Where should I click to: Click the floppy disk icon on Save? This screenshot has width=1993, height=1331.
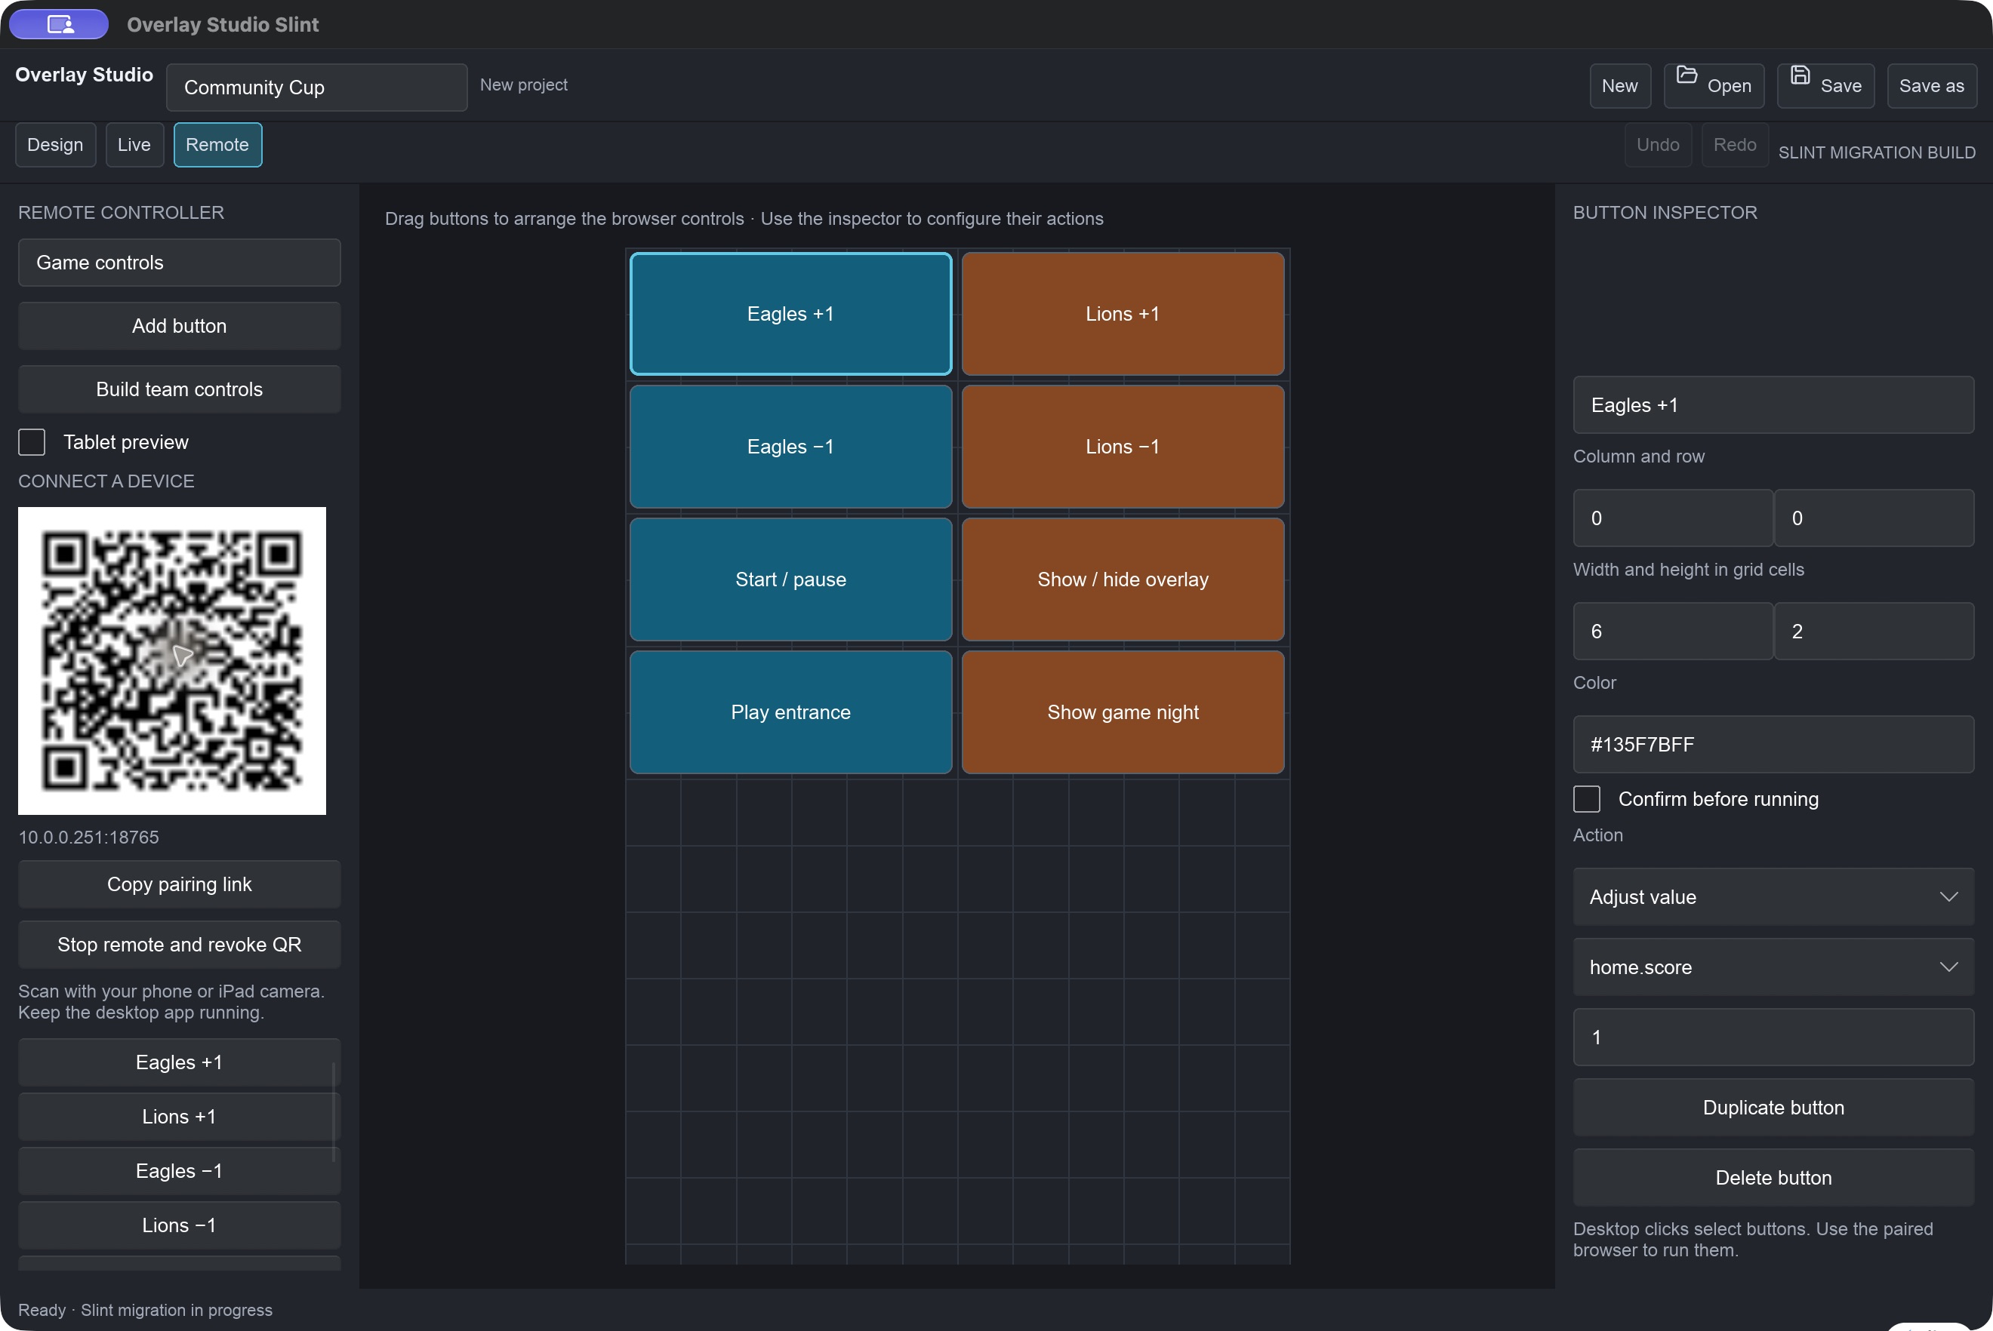pos(1800,75)
